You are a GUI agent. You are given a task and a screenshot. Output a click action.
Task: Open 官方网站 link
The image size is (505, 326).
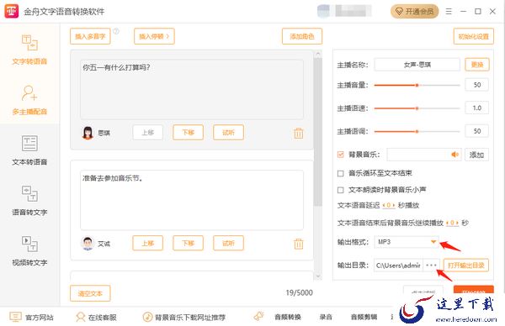31,318
